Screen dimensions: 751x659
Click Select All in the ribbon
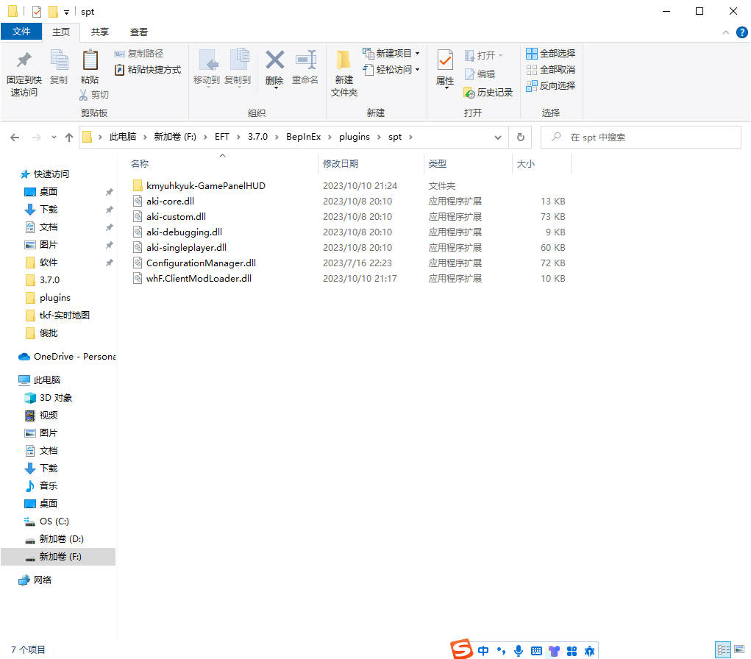coord(550,54)
